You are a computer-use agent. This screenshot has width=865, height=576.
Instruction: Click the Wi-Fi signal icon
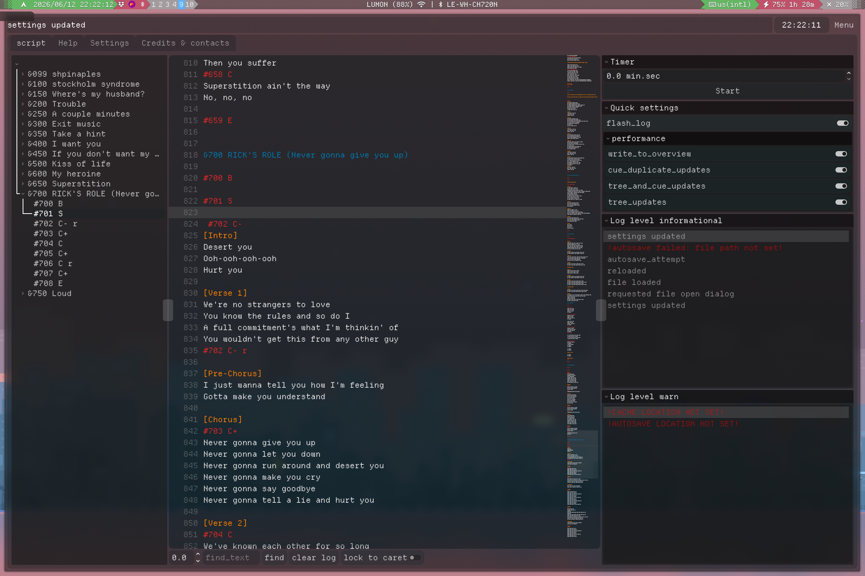(x=421, y=5)
